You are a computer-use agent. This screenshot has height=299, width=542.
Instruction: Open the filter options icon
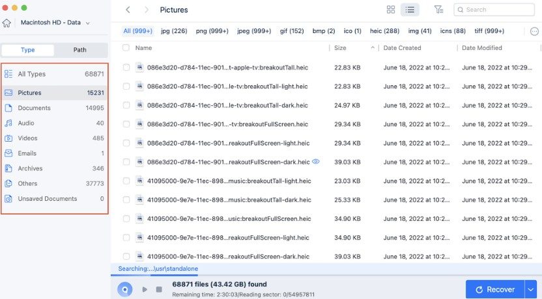[x=438, y=10]
